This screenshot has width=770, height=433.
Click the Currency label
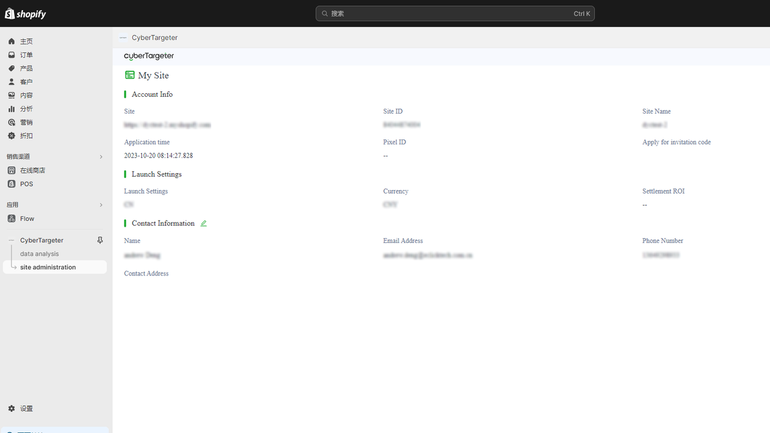coord(396,191)
